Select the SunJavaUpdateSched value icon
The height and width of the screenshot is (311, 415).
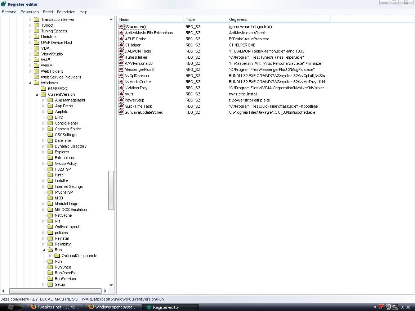click(x=121, y=112)
